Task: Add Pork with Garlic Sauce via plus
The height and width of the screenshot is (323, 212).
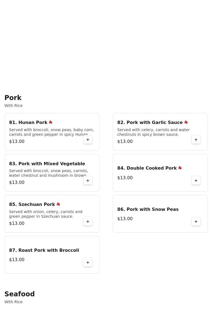Action: (196, 140)
